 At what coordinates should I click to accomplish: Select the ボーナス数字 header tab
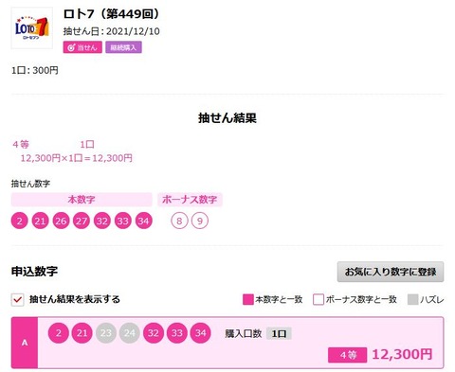coord(190,200)
